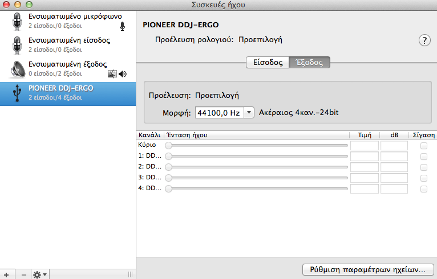Screen dimensions: 437x279
Task: Click the Κύριο volume slider
Action: click(256, 146)
